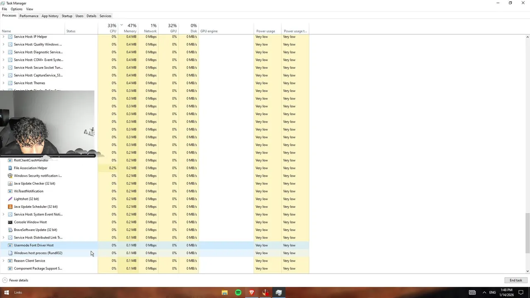This screenshot has width=530, height=298.
Task: Click the Windows host process (Rundll32) icon
Action: point(10,253)
